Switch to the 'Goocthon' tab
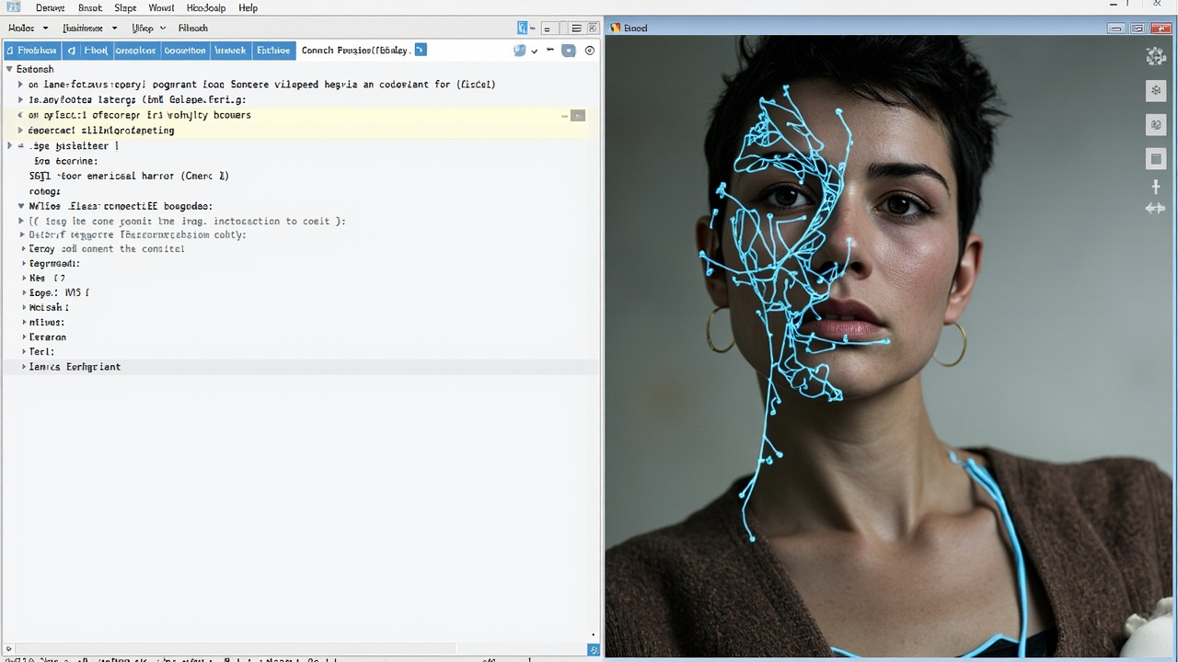This screenshot has height=662, width=1178. click(185, 51)
